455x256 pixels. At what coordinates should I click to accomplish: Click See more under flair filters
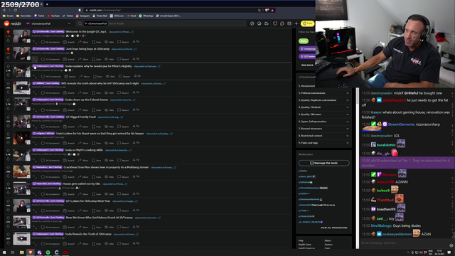[307, 65]
